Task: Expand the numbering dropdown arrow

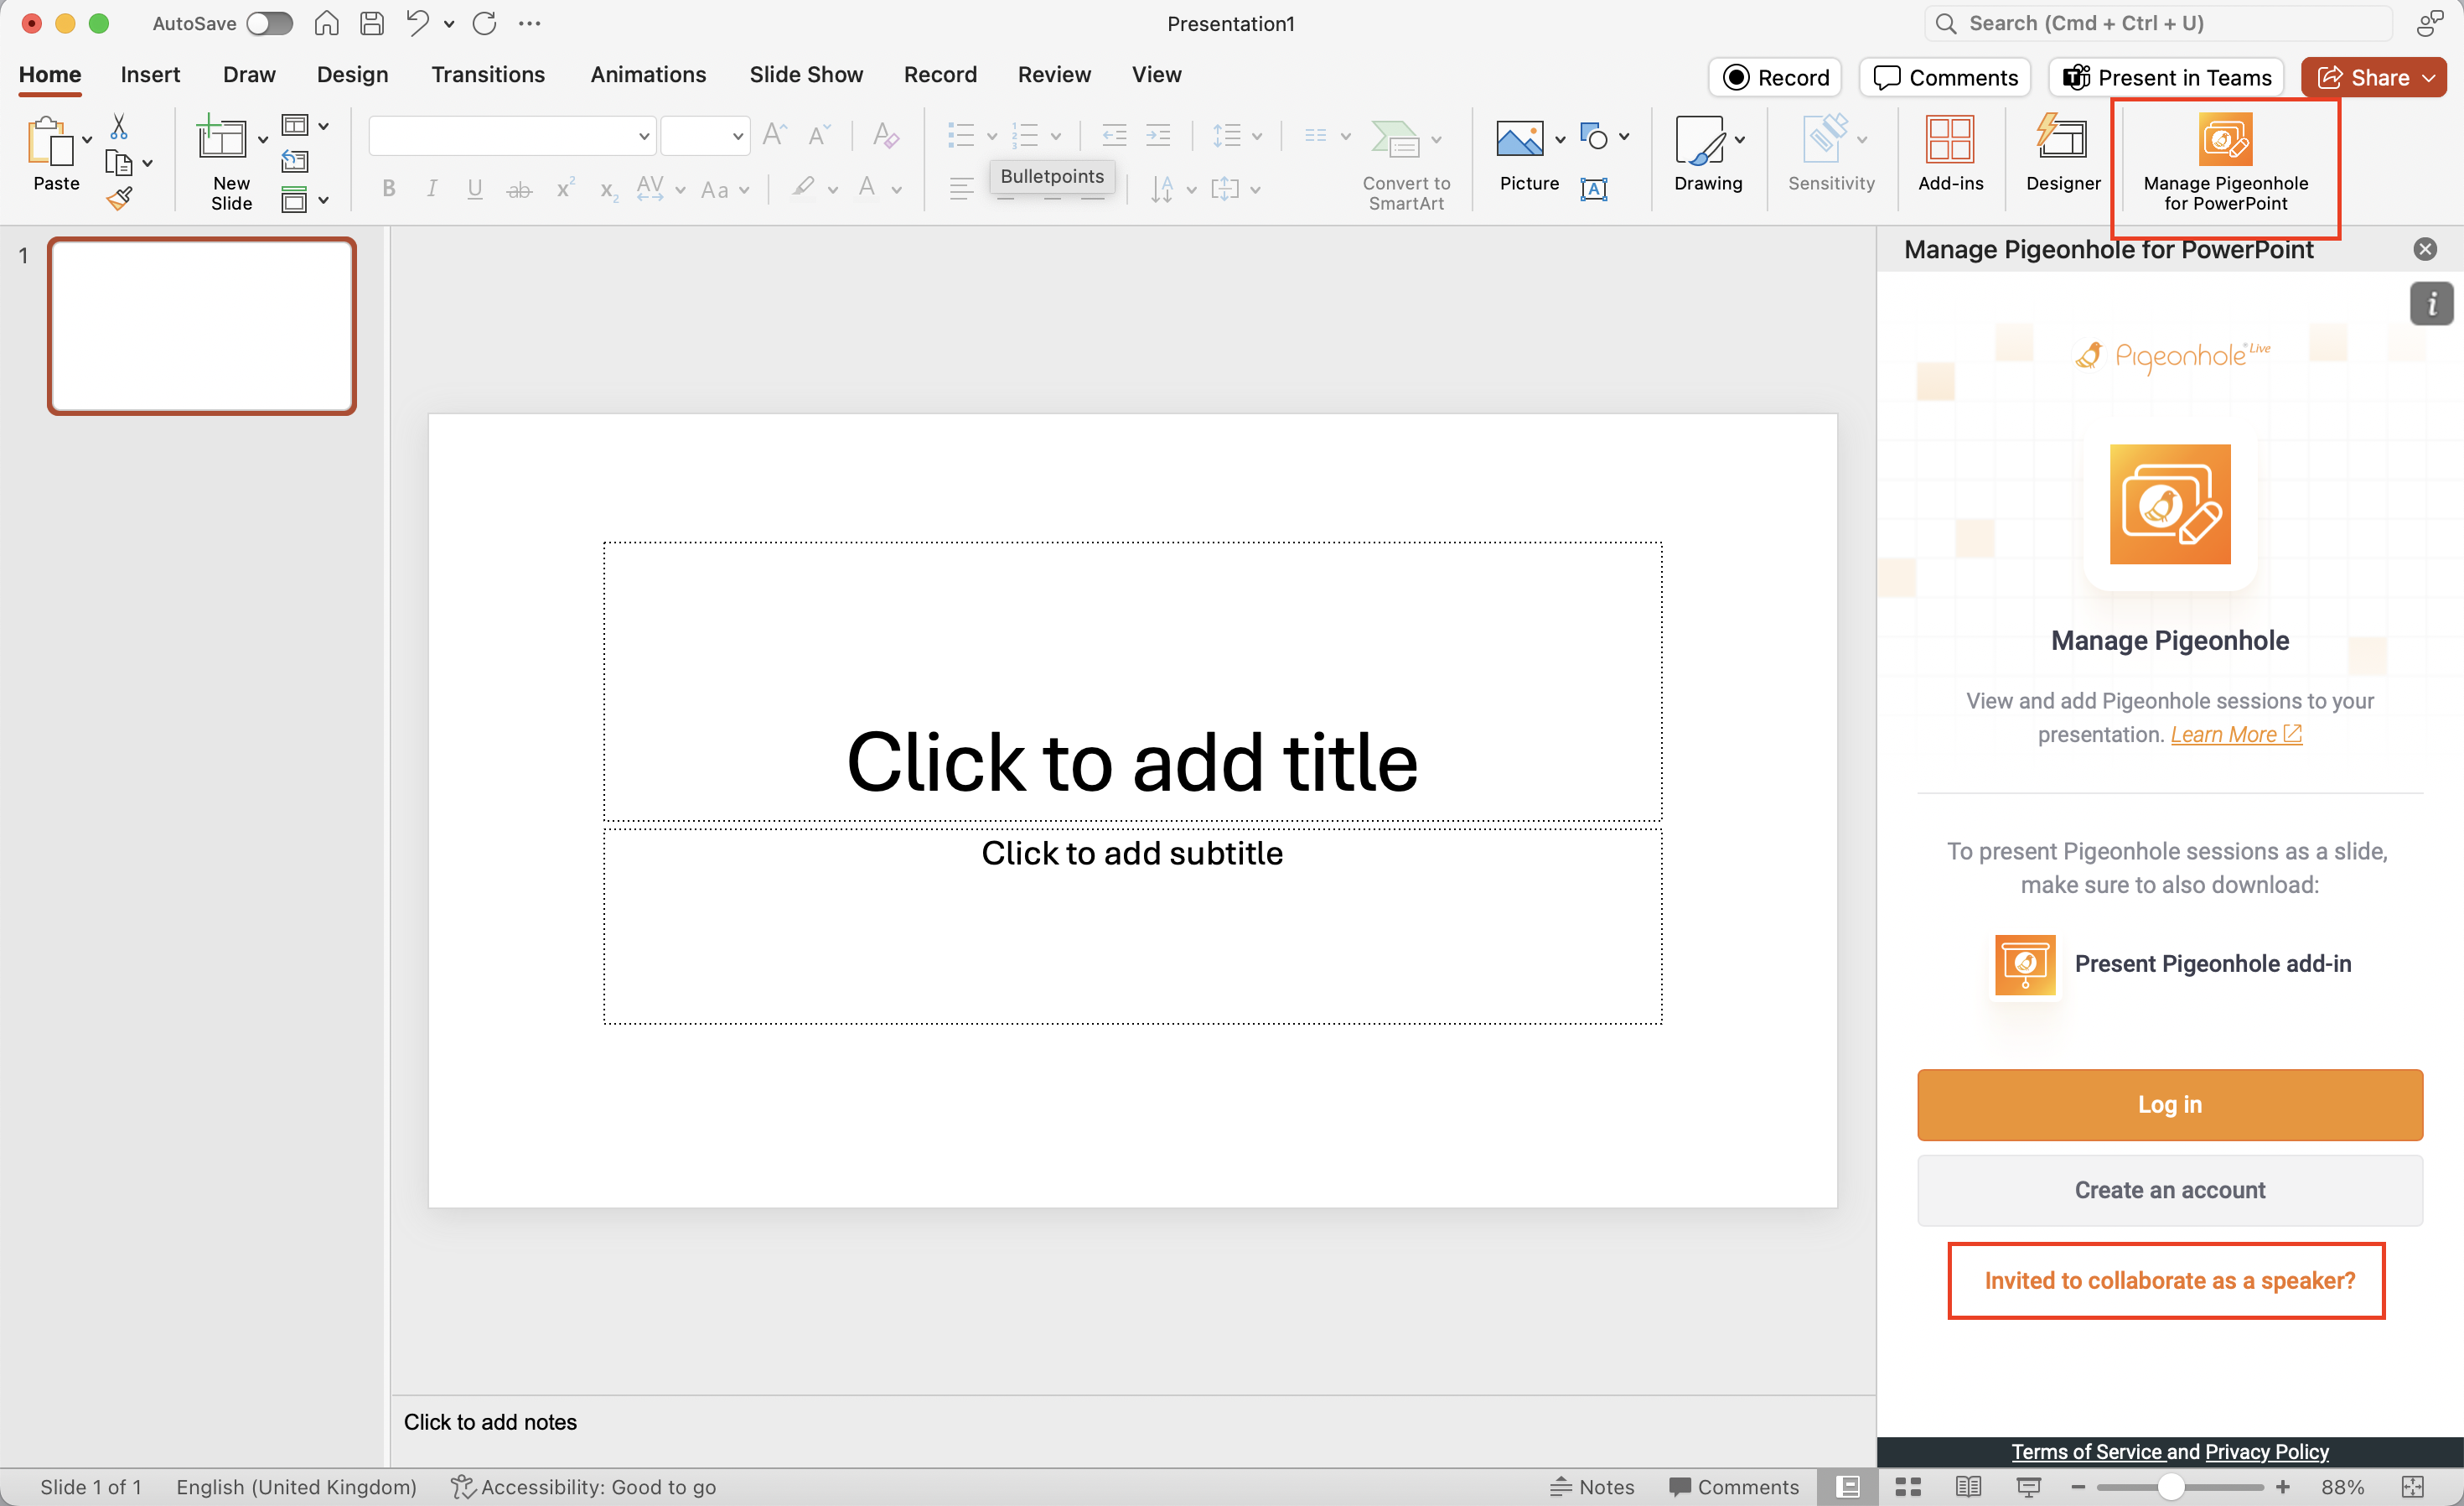Action: tap(1056, 136)
